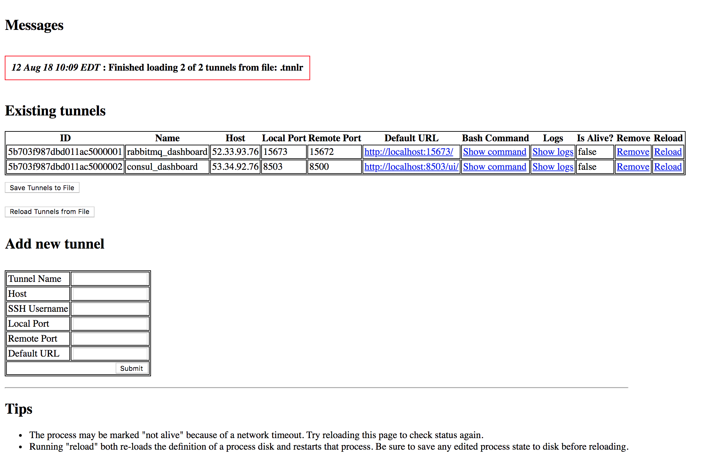Show logs for rabbitmq_dashboard tunnel
Image resolution: width=706 pixels, height=468 pixels.
[553, 152]
